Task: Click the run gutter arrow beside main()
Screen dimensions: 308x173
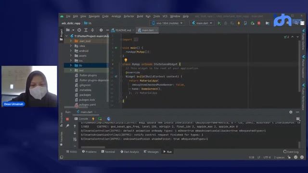Action: [116, 48]
